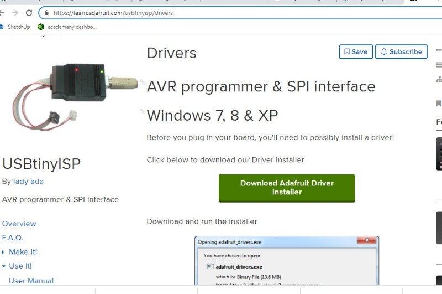The width and height of the screenshot is (442, 294).
Task: Click the adafruit_drivers.exe file name
Action: click(x=239, y=267)
